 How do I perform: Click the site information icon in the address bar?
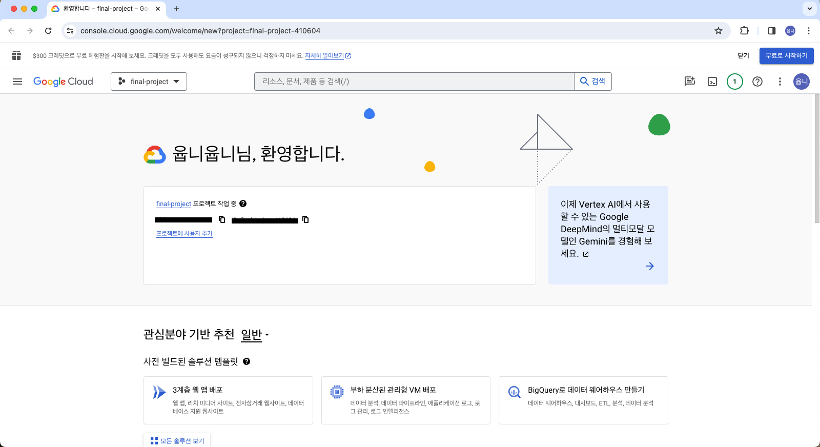coord(70,31)
